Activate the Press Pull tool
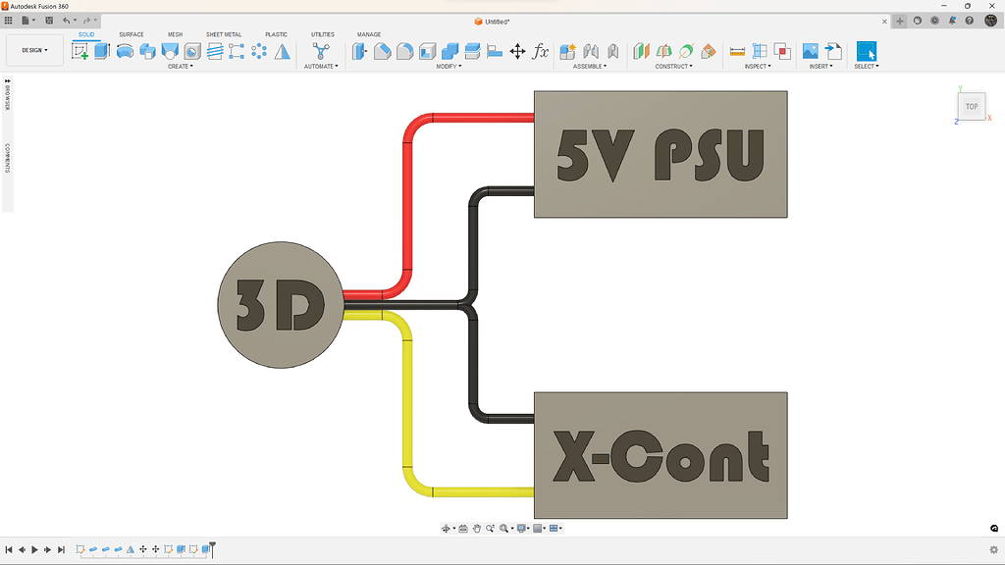 pos(359,51)
